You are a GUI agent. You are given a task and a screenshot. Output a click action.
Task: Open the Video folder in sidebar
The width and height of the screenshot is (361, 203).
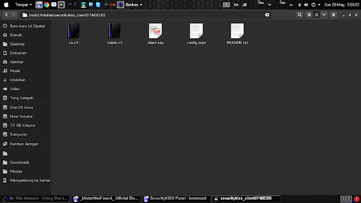pos(25,89)
